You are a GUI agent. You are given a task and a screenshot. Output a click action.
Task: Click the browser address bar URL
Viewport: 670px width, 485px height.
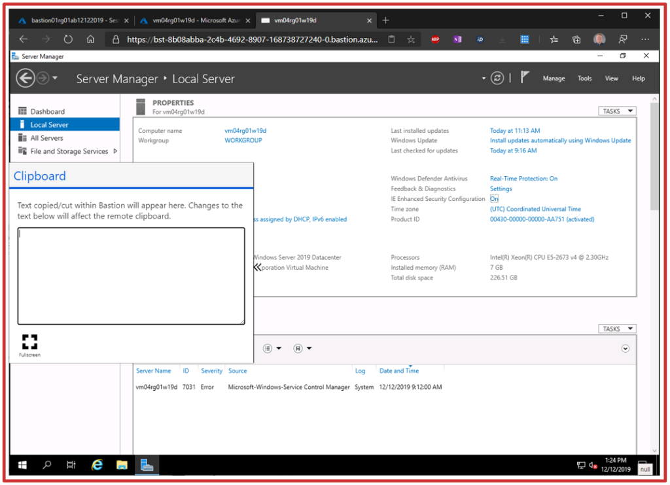click(x=252, y=40)
